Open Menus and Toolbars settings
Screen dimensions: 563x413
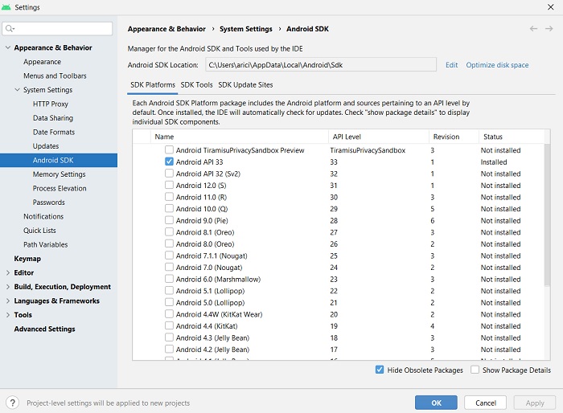click(55, 76)
